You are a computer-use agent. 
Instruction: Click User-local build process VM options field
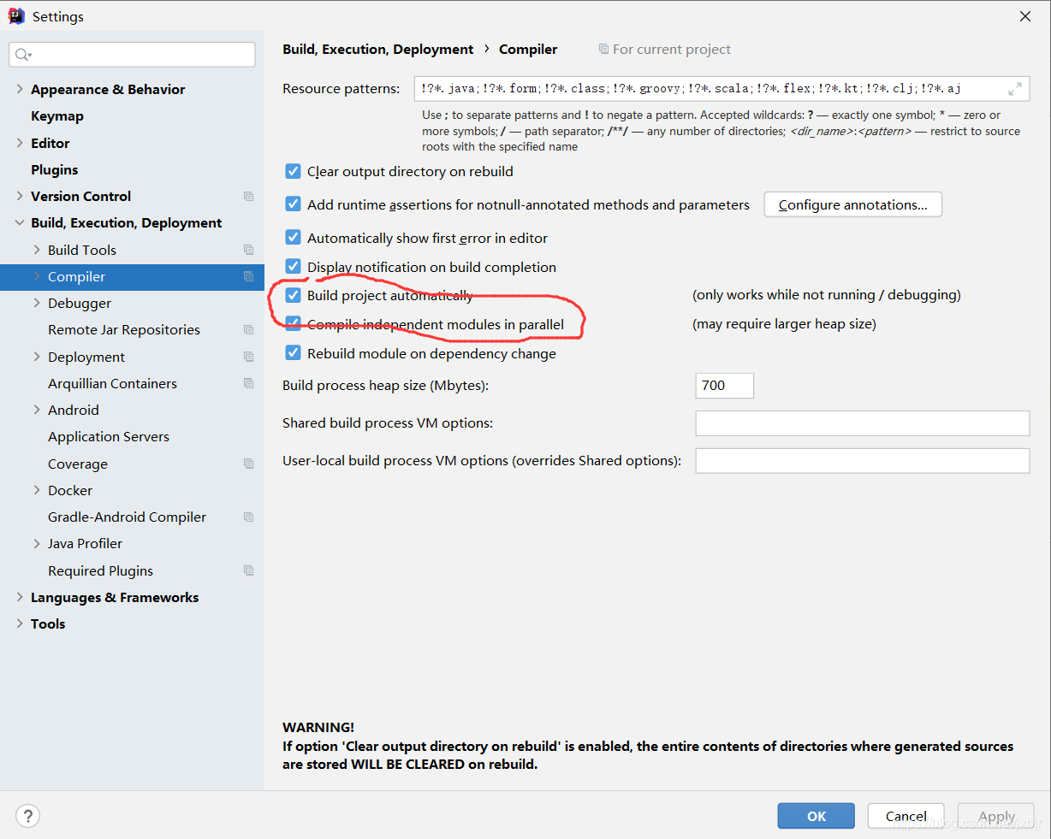[x=863, y=461]
